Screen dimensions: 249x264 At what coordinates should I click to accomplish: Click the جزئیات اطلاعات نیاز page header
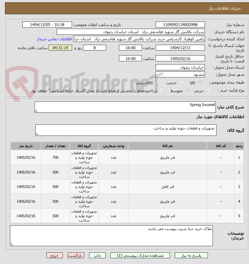click(225, 8)
